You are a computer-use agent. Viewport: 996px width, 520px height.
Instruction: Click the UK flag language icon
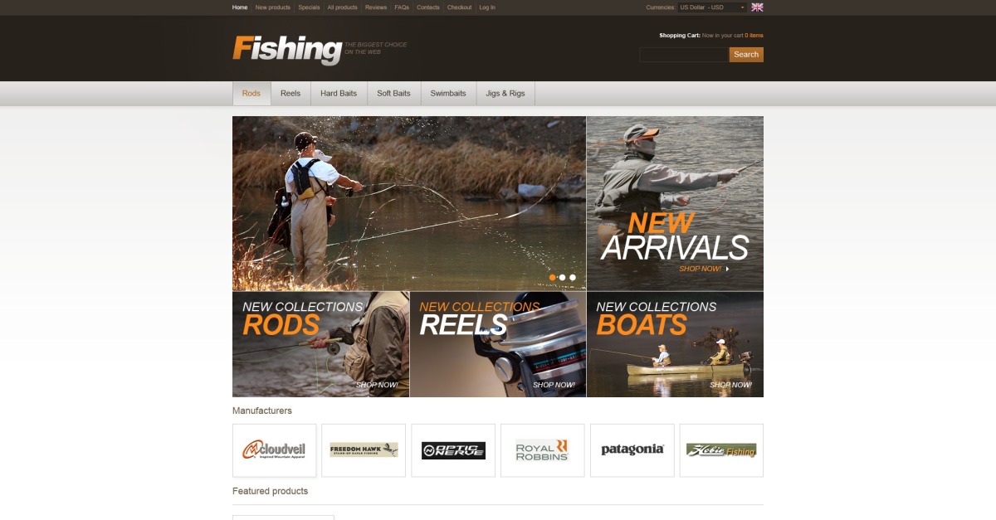pos(757,7)
